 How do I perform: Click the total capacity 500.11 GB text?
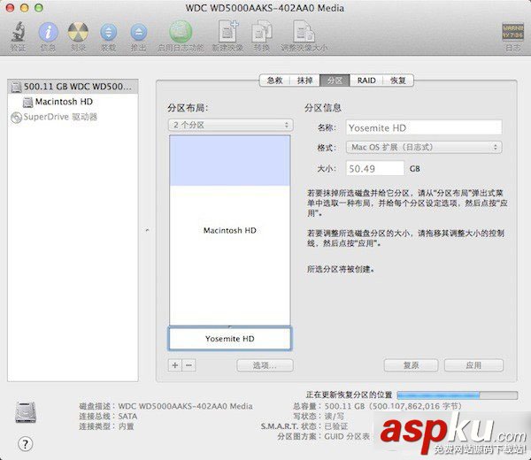[x=393, y=406]
